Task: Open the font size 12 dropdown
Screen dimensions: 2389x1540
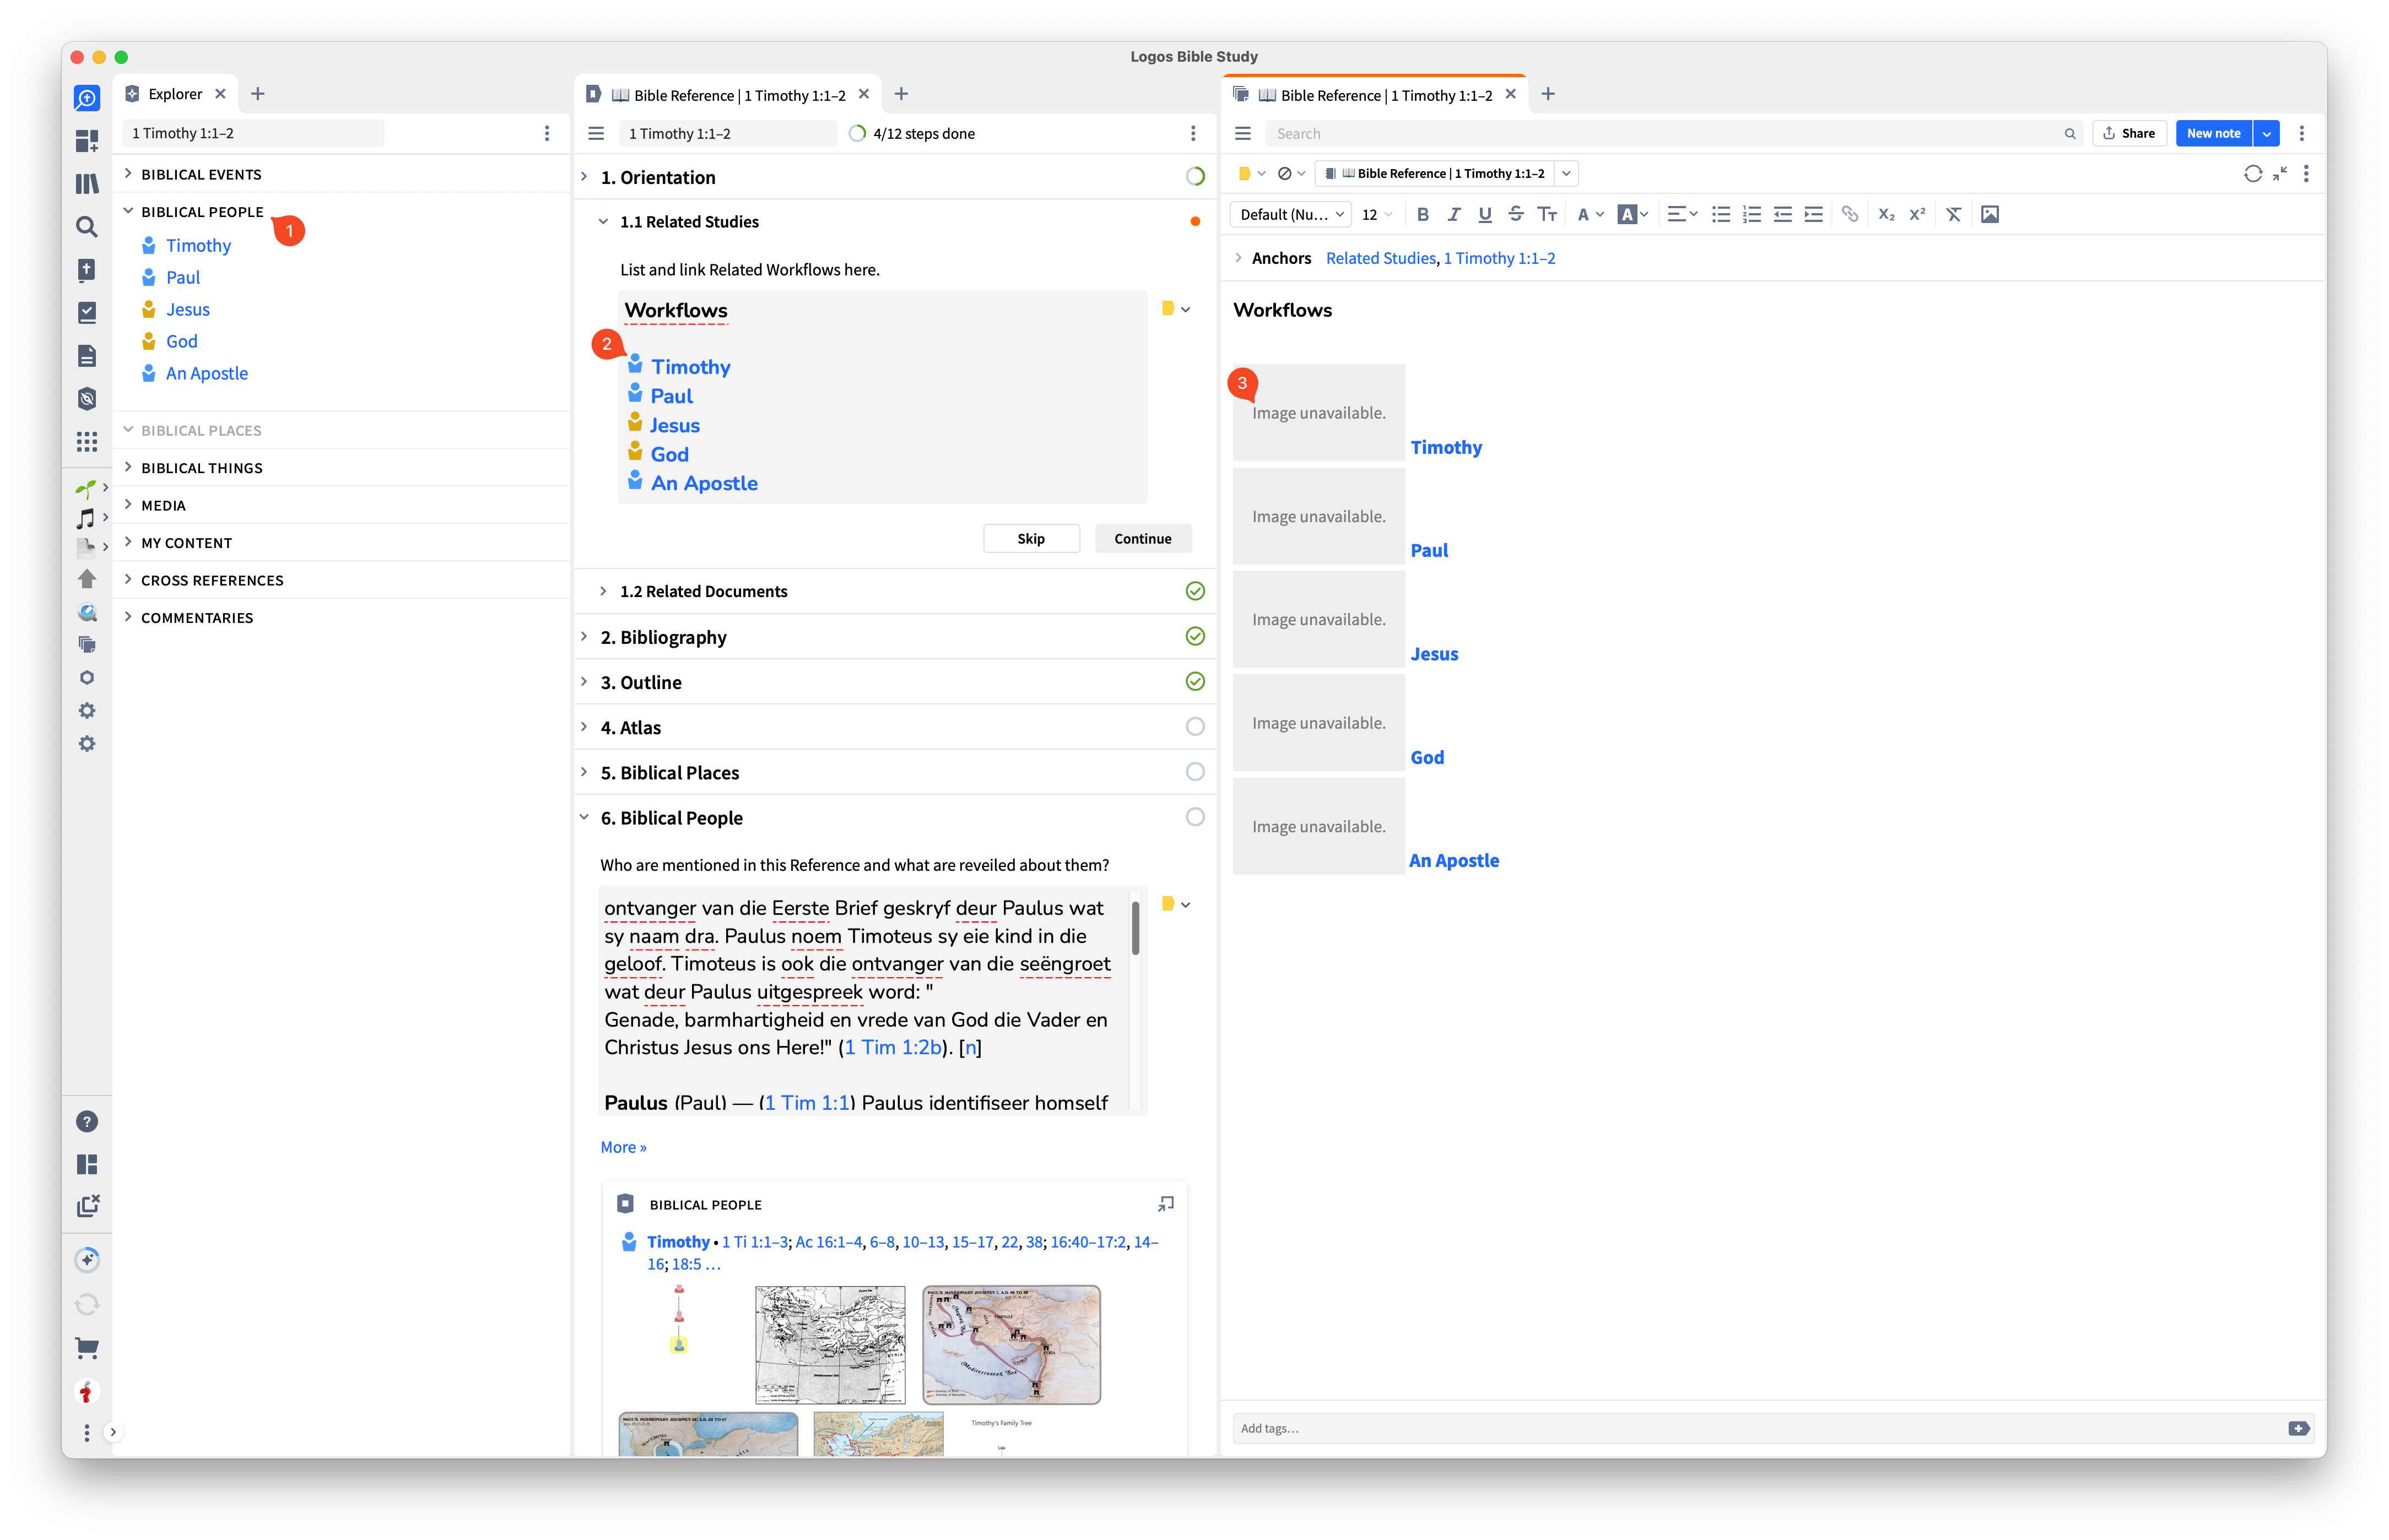Action: coord(1376,214)
